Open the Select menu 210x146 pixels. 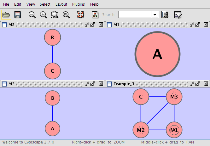45,4
